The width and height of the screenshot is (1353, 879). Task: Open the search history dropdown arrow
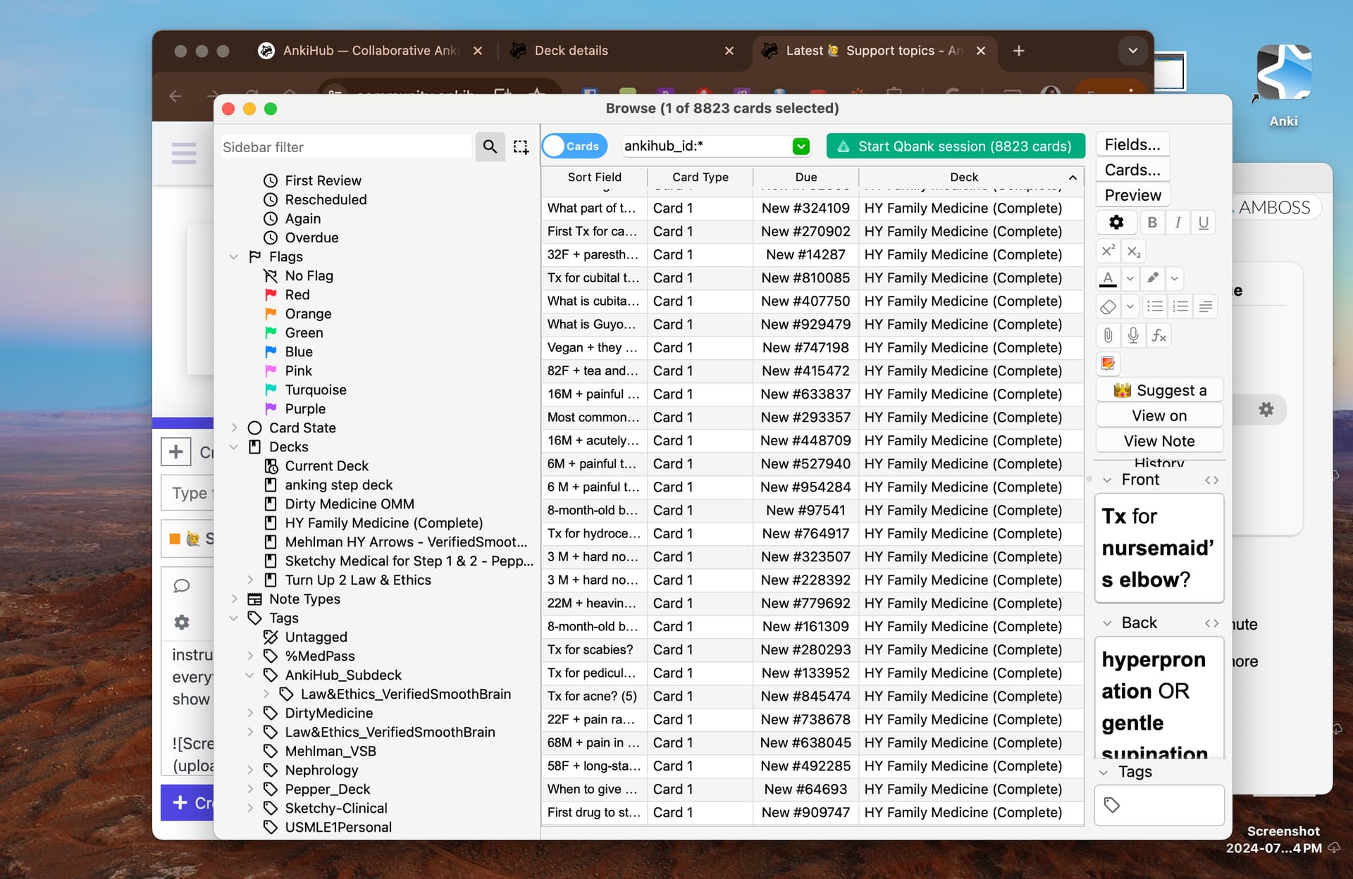click(801, 146)
